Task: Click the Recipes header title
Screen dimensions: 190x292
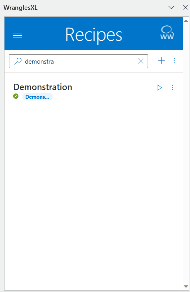Action: pos(94,35)
